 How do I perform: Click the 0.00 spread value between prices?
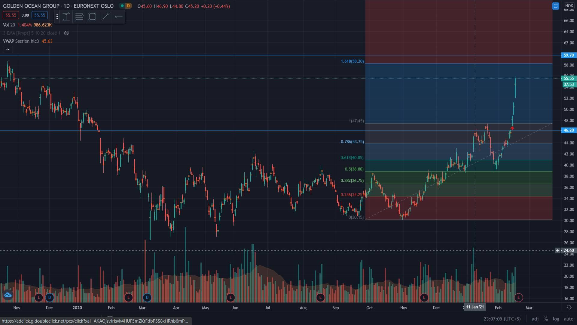25,15
